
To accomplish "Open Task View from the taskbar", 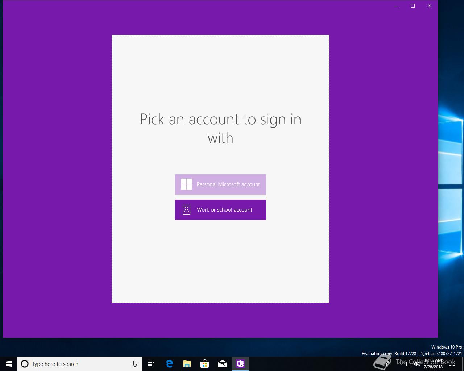I will point(151,364).
